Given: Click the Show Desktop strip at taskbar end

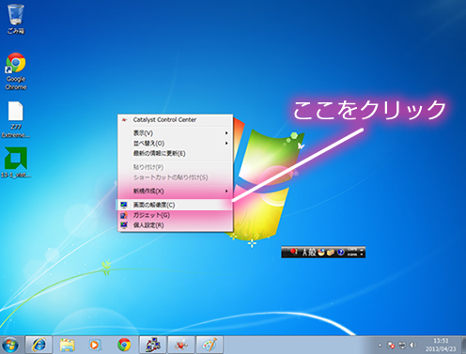Looking at the screenshot, I should click(463, 345).
